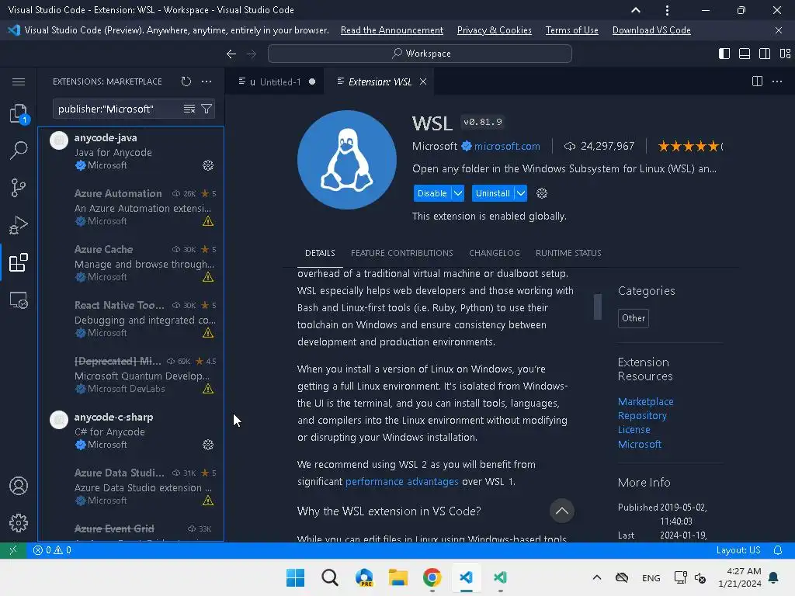Select the Other category tag
The width and height of the screenshot is (795, 596).
(x=634, y=318)
